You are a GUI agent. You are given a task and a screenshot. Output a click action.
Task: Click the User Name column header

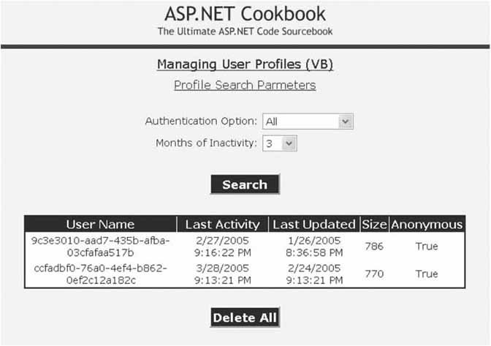pos(100,225)
